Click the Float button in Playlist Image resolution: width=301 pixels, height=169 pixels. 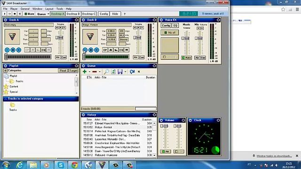[x=63, y=70]
